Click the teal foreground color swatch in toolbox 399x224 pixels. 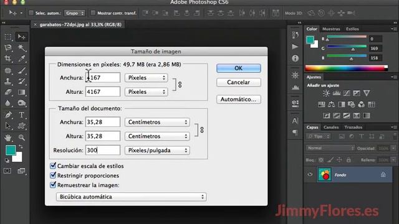point(11,150)
